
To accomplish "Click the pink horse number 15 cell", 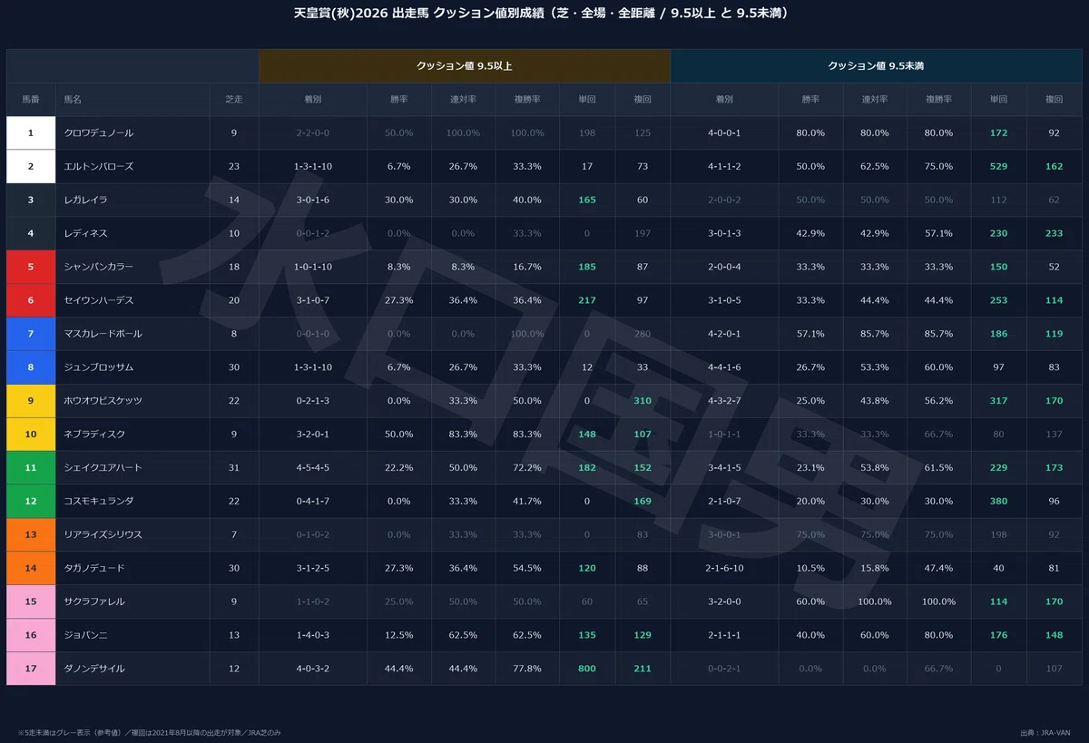I will click(31, 601).
